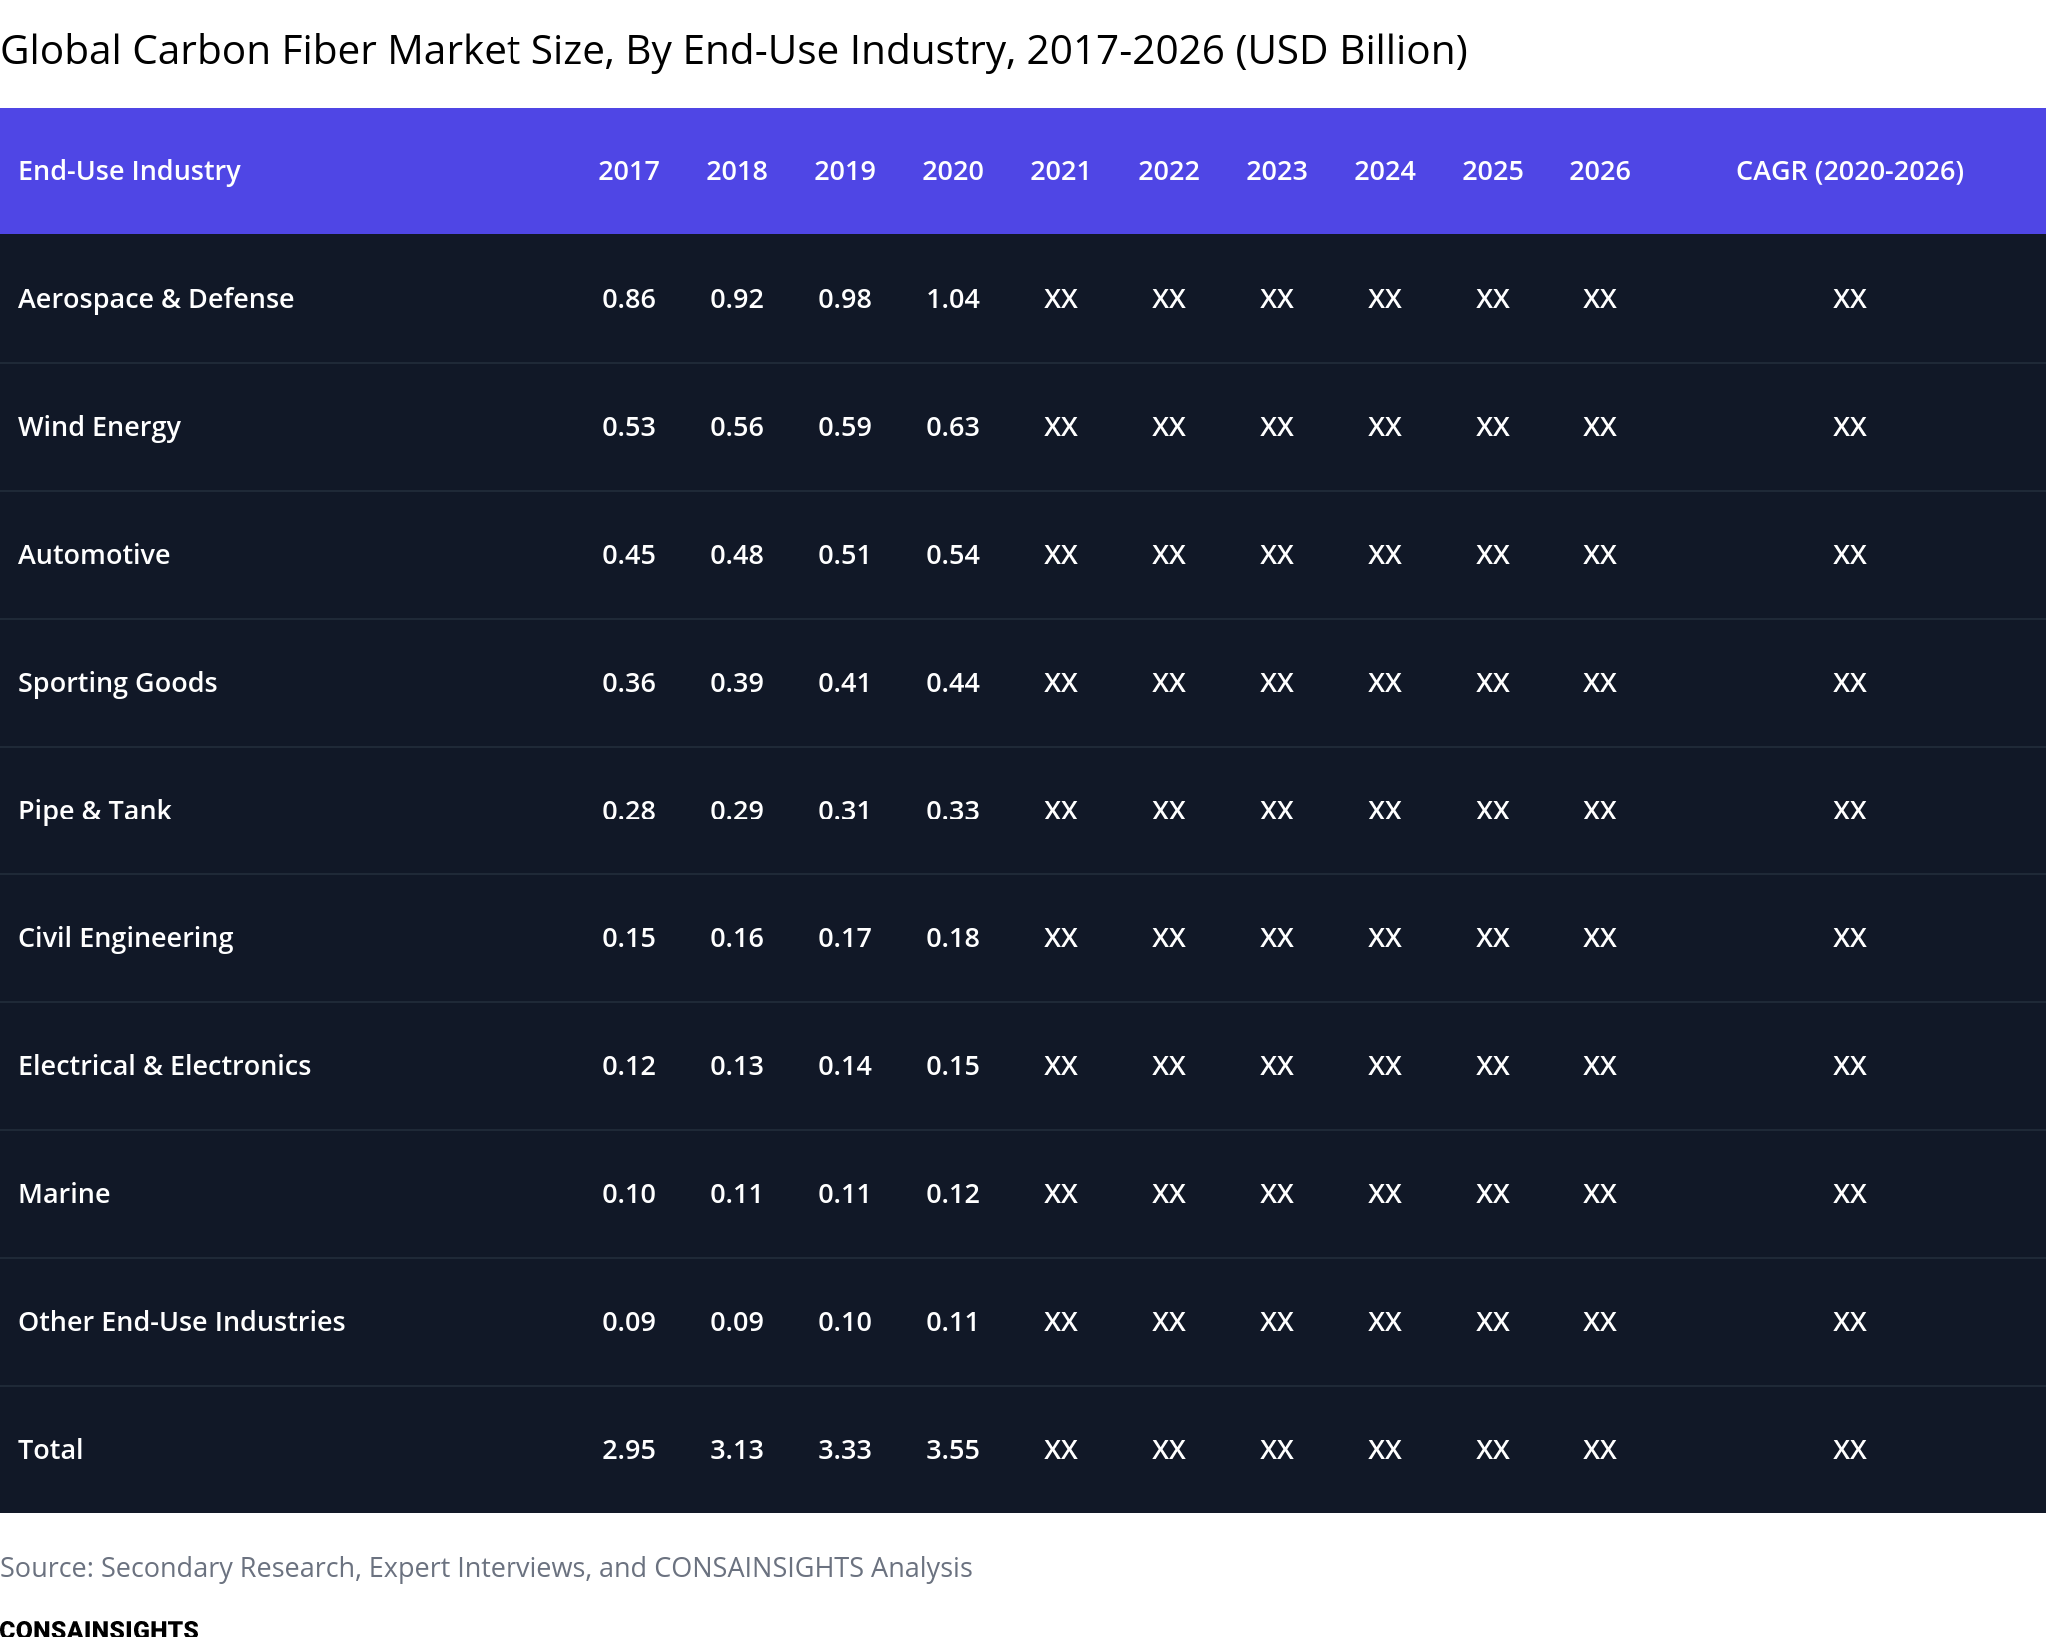Select Sporting Goods 2017 value 0.36

point(629,683)
